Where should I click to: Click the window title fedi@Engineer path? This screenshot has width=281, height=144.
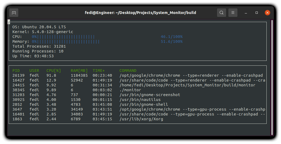[x=140, y=13]
